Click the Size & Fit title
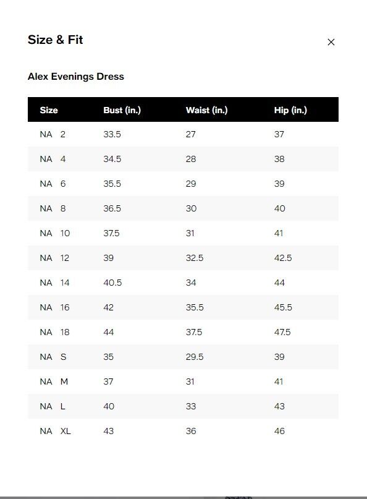367x499 pixels. 56,40
